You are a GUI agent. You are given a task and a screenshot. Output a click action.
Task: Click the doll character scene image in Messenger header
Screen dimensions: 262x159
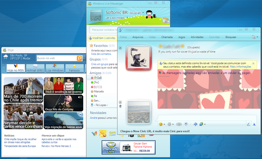(x=151, y=14)
